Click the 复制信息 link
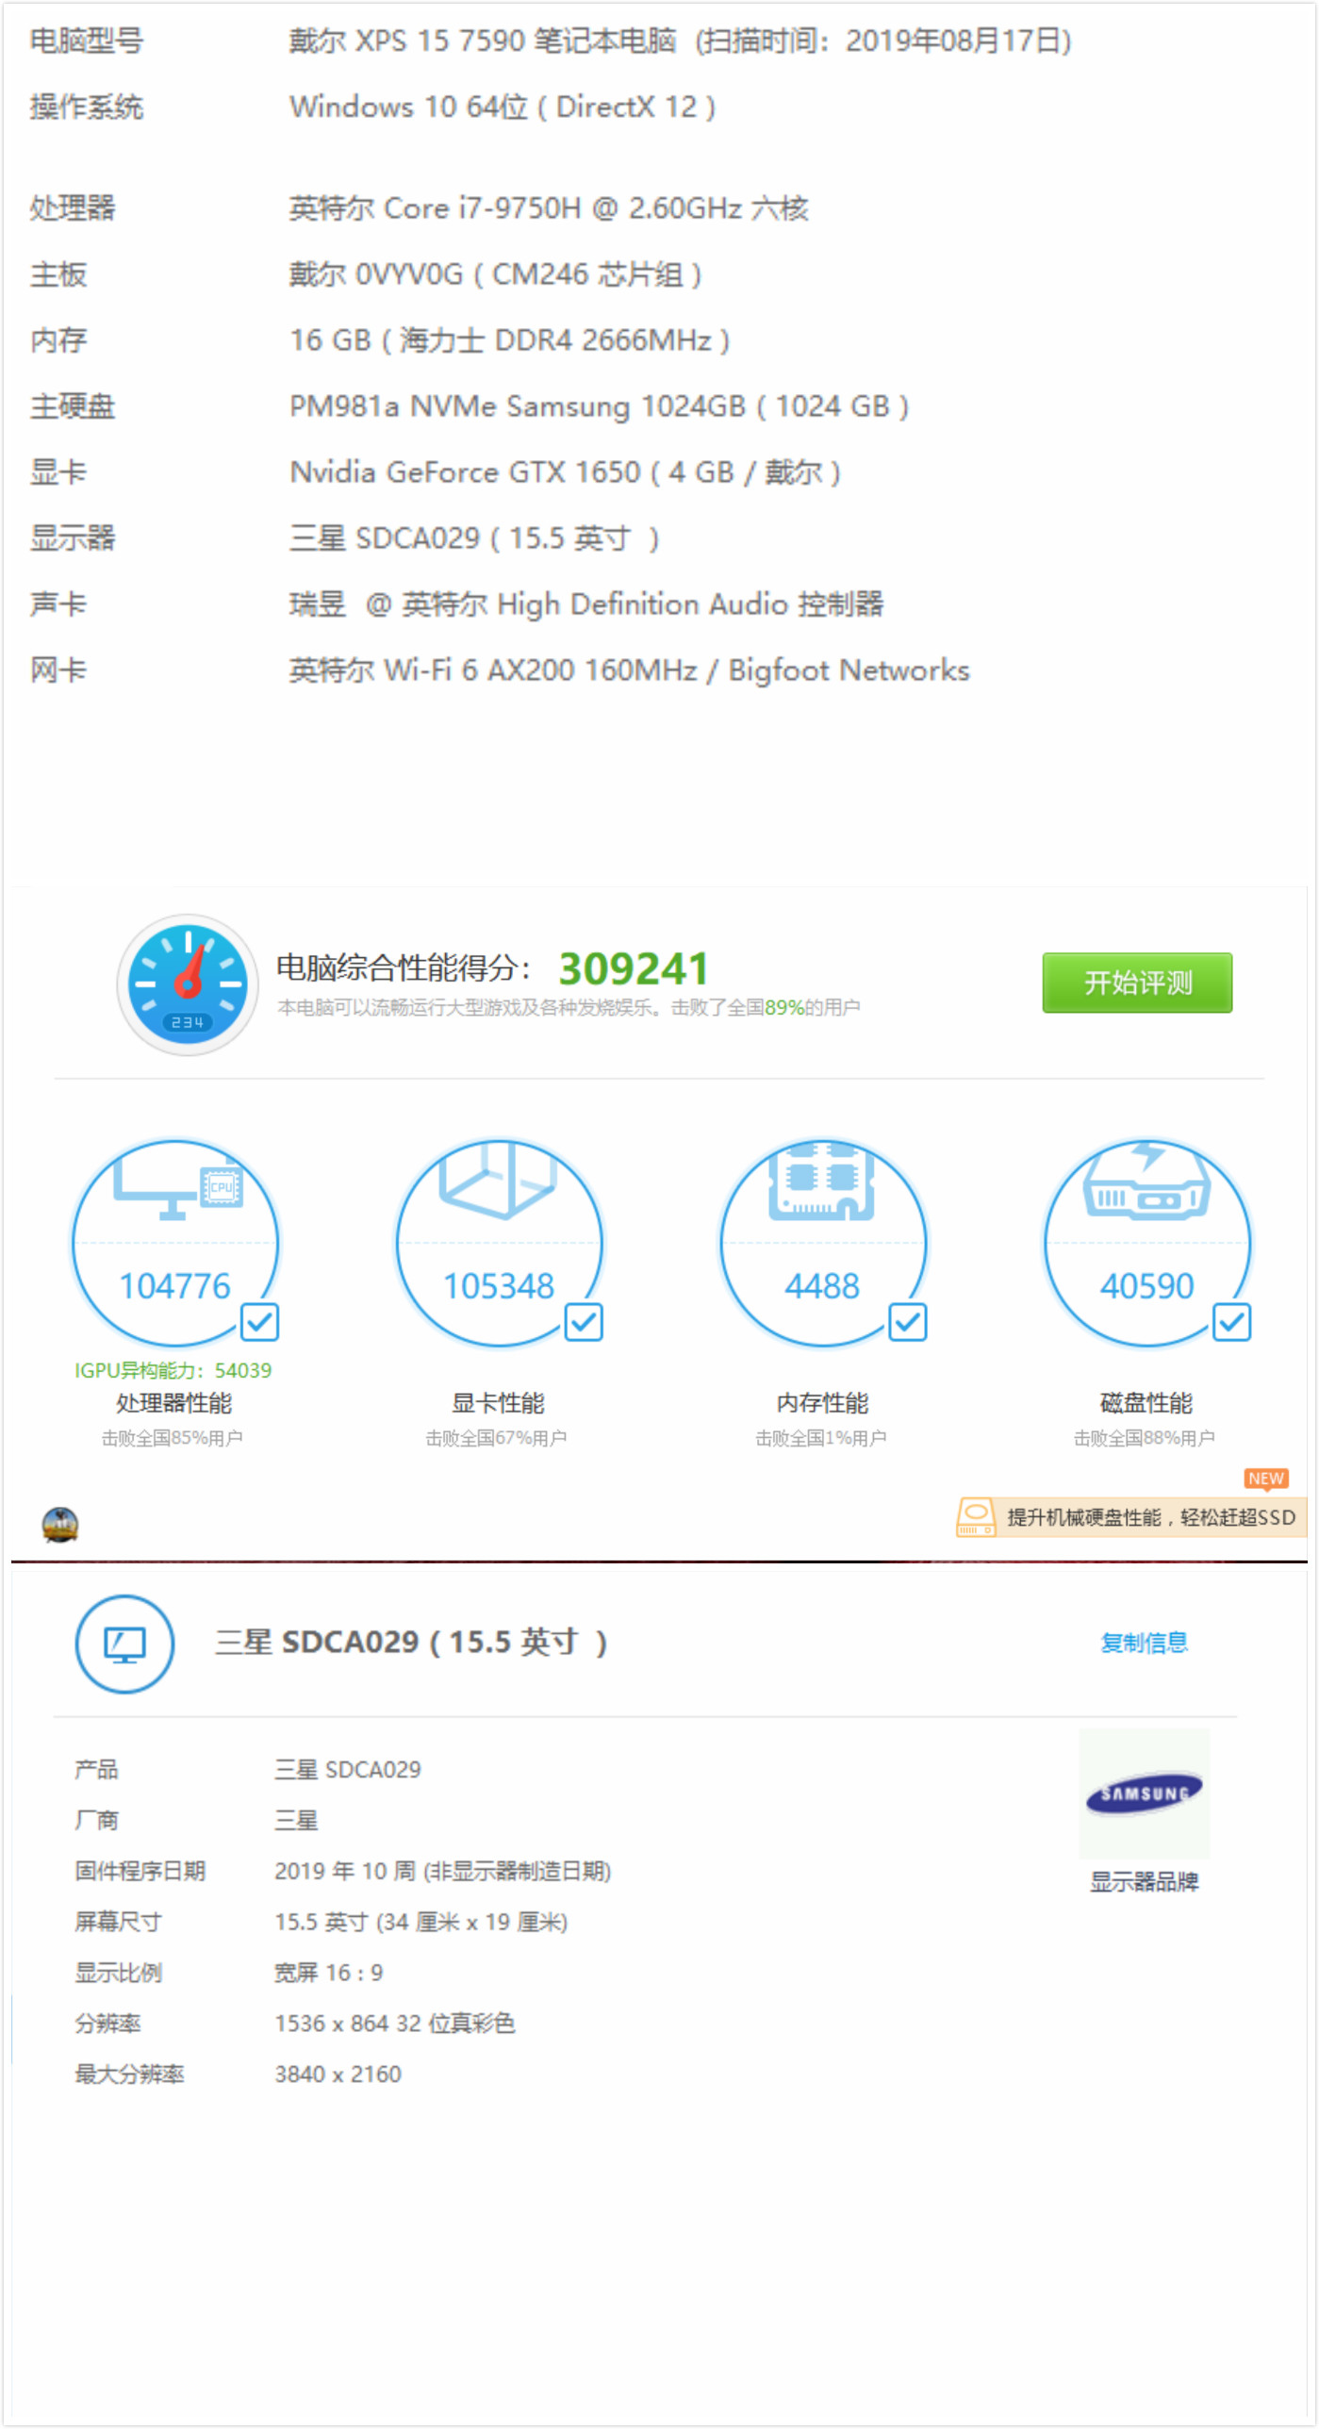 1144,1643
